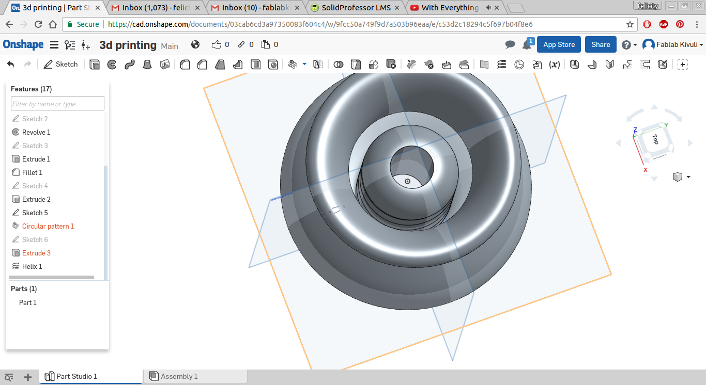The image size is (706, 385).
Task: Choose the Sweep tool
Action: pos(129,65)
